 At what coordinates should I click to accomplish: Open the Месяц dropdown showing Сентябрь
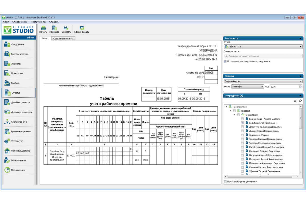click(x=247, y=87)
